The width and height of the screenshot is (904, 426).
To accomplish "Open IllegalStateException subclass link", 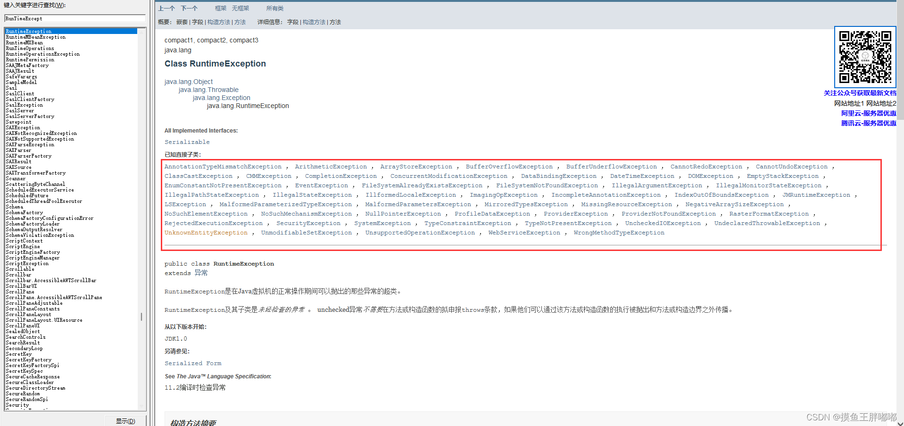I will 312,195.
